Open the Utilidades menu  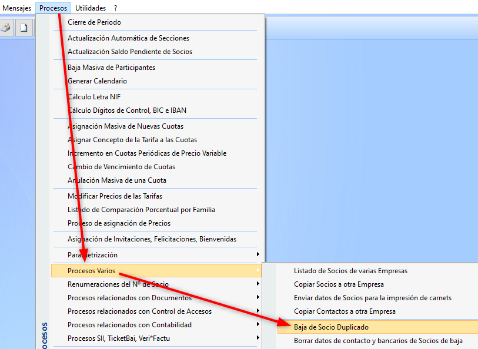pyautogui.click(x=90, y=8)
